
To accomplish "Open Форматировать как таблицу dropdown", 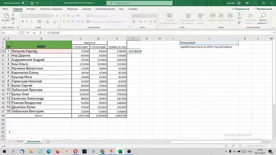I will pyautogui.click(x=188, y=19).
